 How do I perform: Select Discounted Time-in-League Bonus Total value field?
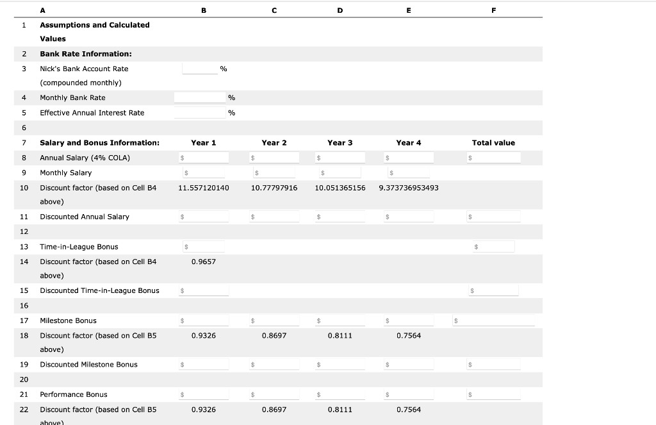pos(494,290)
